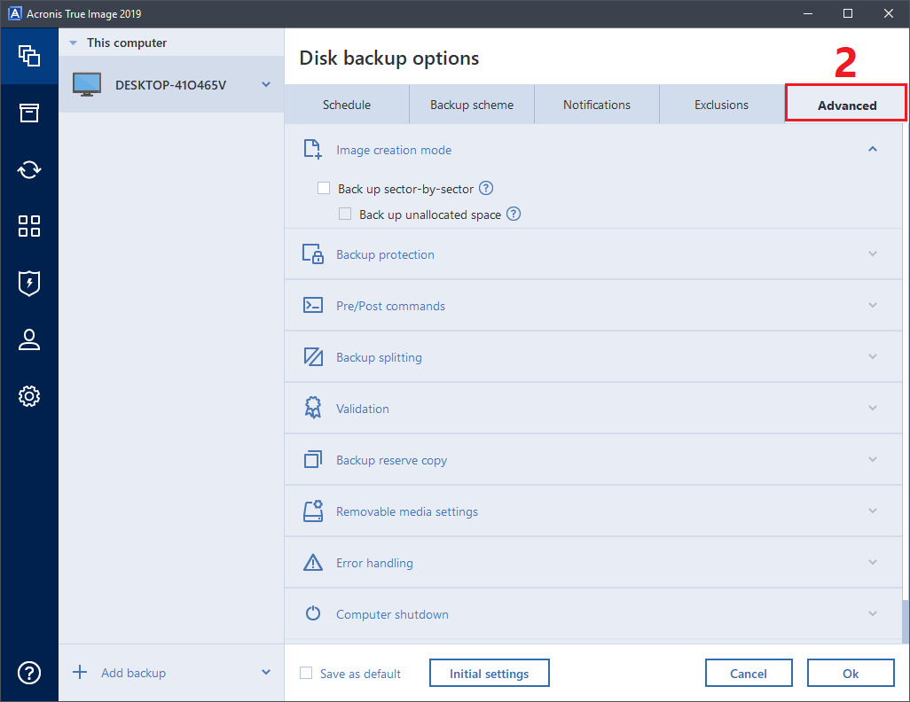The width and height of the screenshot is (910, 702).
Task: Switch to the Backup scheme tab
Action: [472, 105]
